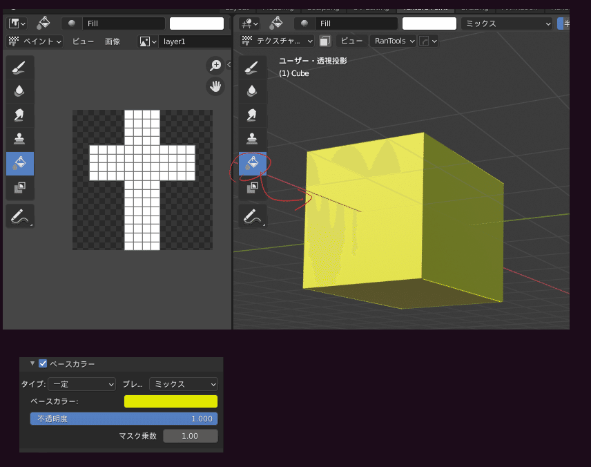
Task: Click the Fill brush name field in 3D viewport
Action: pos(356,23)
